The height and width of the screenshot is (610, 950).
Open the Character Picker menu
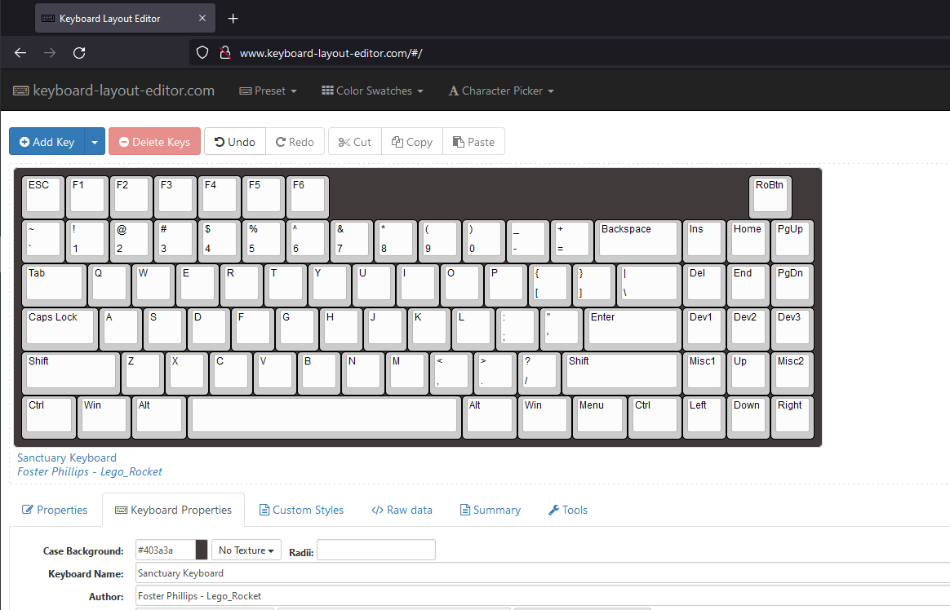coord(501,91)
